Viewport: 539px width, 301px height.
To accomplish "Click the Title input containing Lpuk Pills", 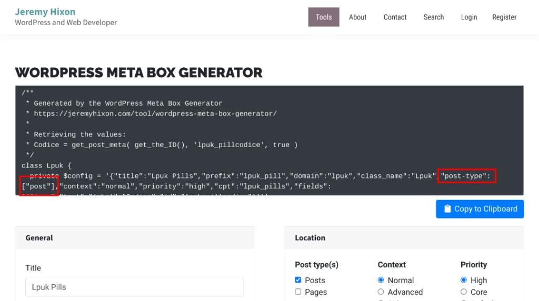I will pyautogui.click(x=135, y=287).
